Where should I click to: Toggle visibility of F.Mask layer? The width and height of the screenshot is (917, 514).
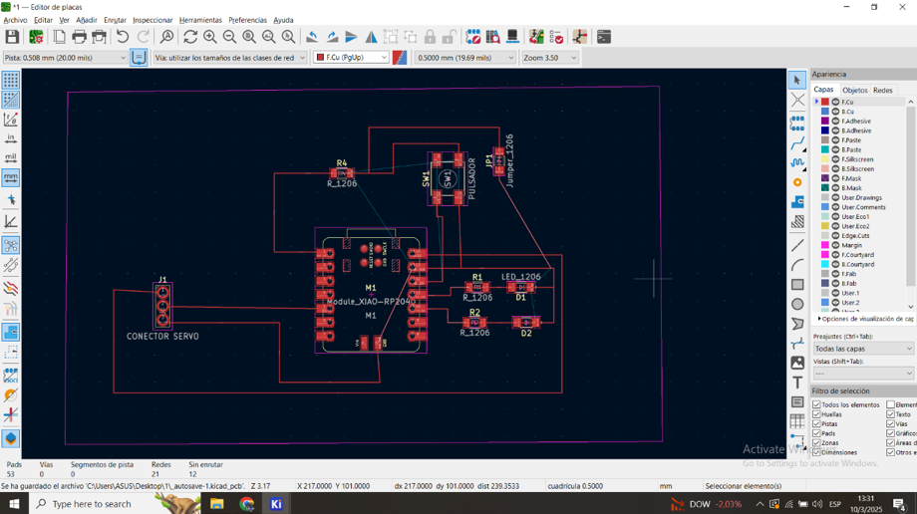point(835,178)
